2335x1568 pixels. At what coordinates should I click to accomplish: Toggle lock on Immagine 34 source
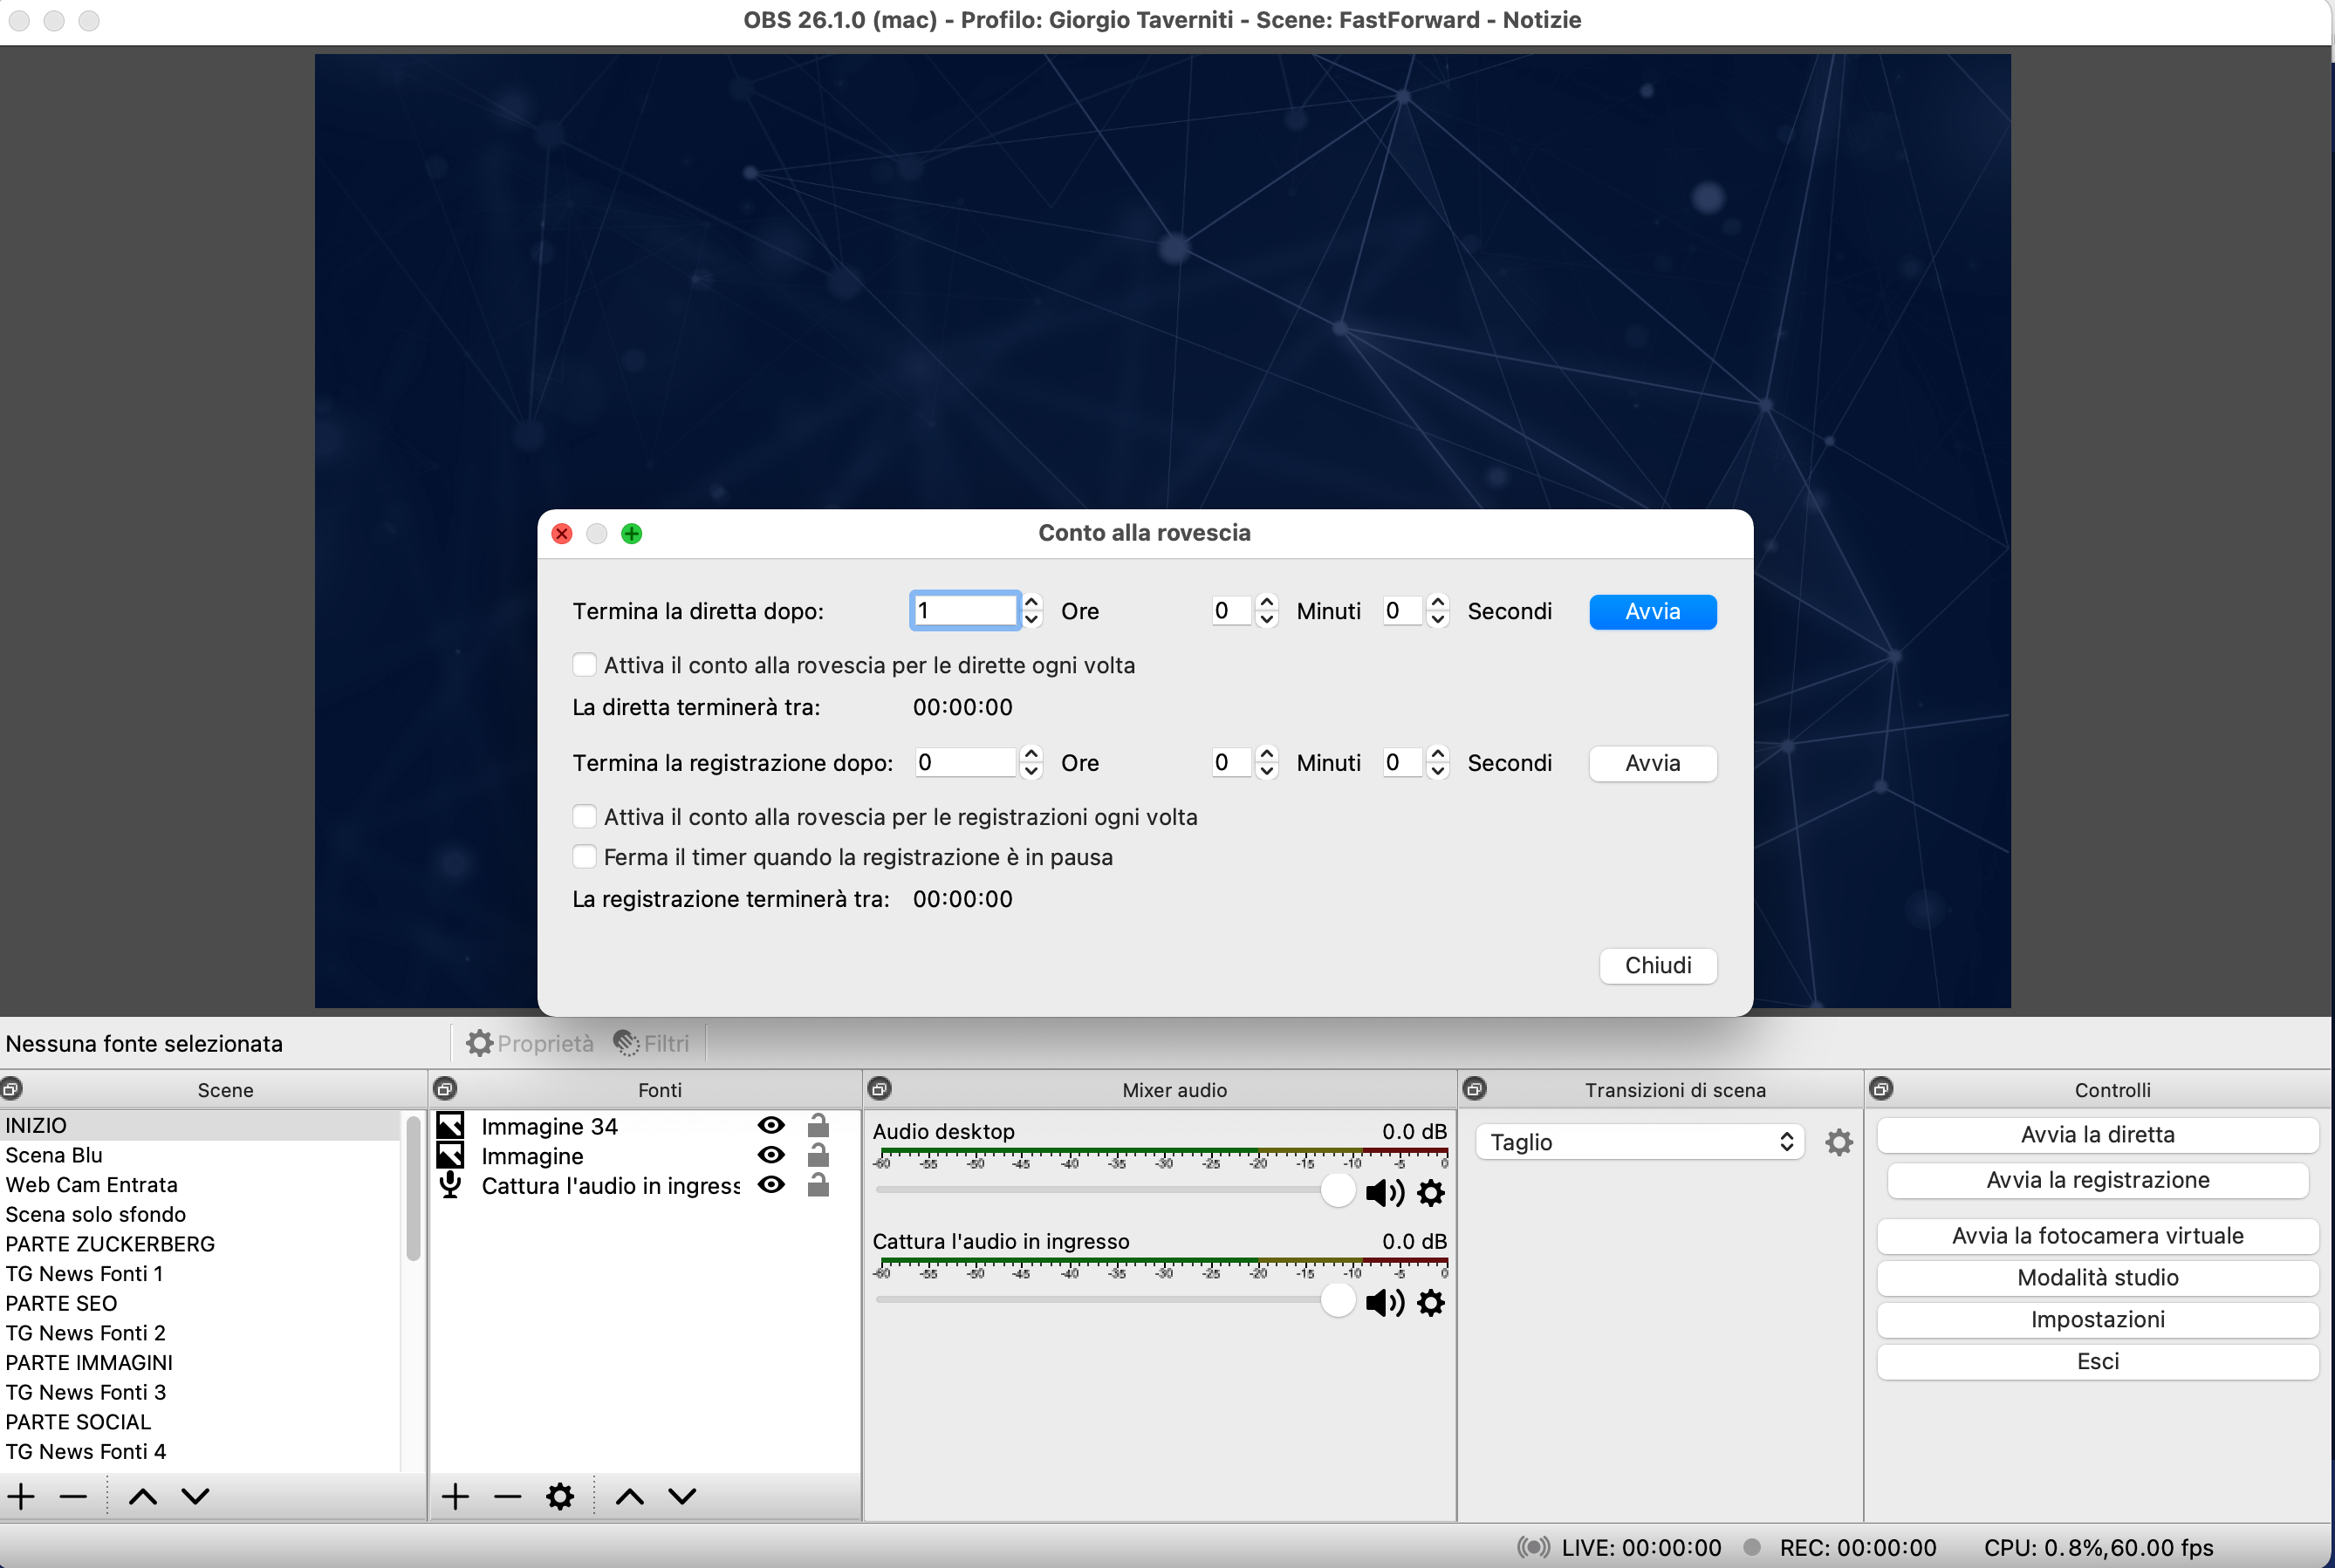point(818,1126)
